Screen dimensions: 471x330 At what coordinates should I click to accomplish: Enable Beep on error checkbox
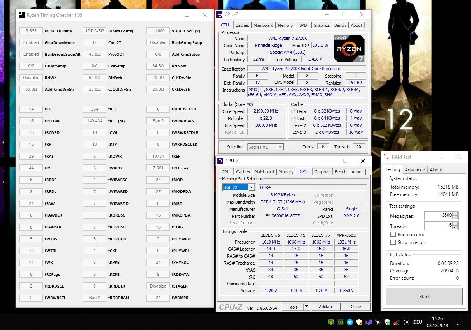pos(393,235)
